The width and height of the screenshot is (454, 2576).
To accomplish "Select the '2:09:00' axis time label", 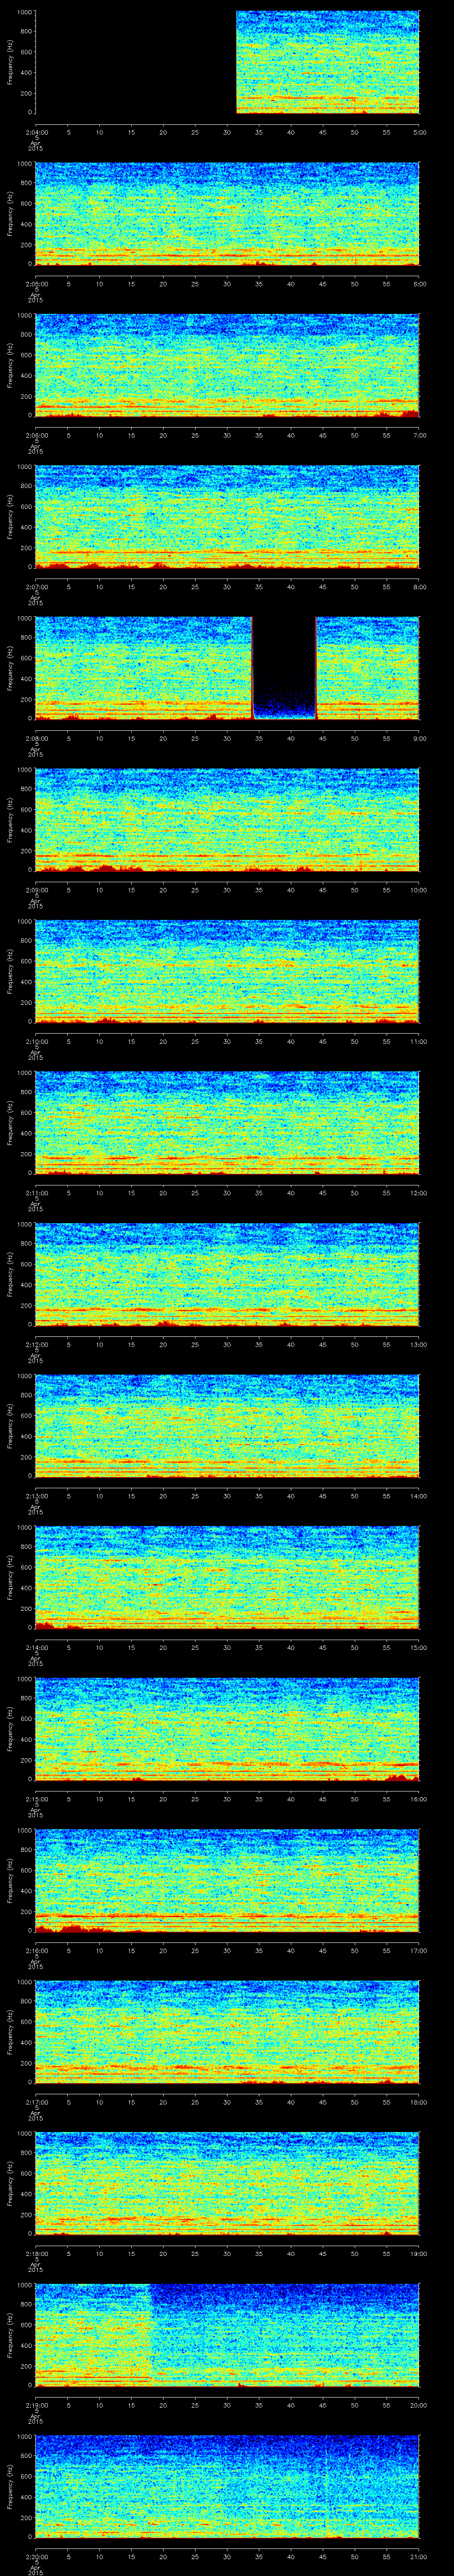I will click(x=36, y=890).
